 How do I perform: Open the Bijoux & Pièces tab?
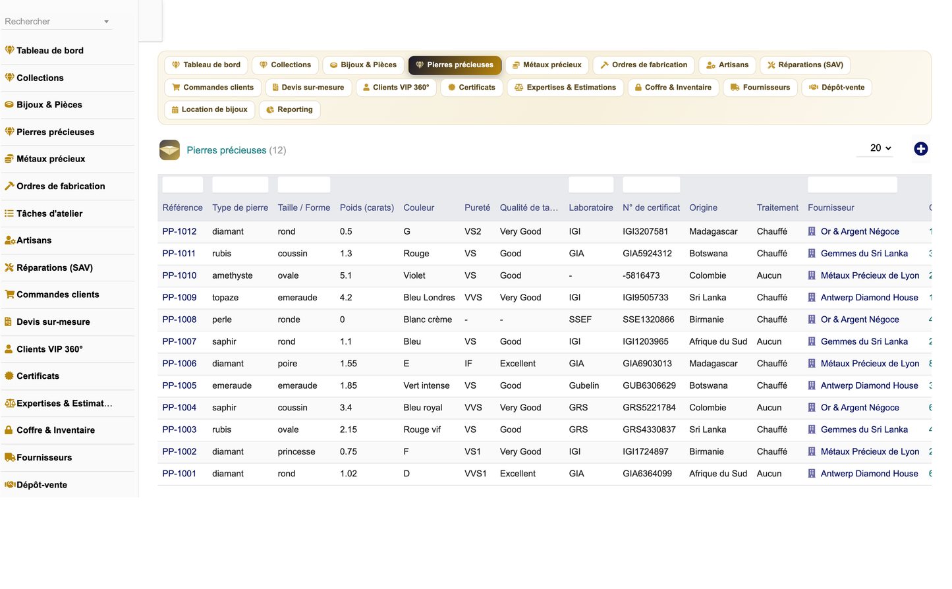[x=363, y=65]
